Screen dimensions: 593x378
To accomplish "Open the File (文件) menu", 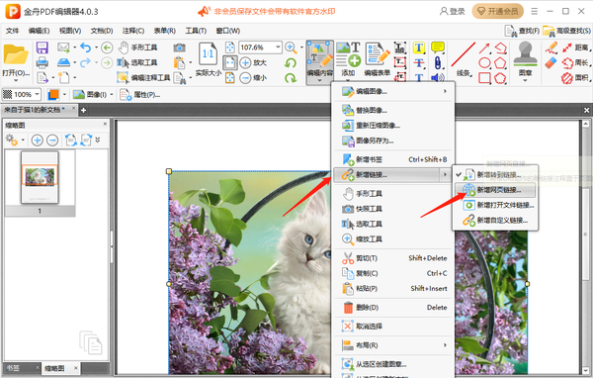I will [x=13, y=31].
